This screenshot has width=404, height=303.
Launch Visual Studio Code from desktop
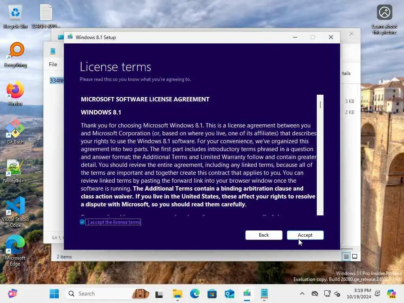[x=15, y=212]
